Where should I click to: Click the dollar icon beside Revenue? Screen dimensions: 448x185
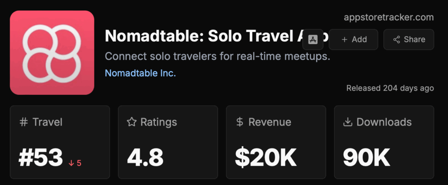pos(239,122)
